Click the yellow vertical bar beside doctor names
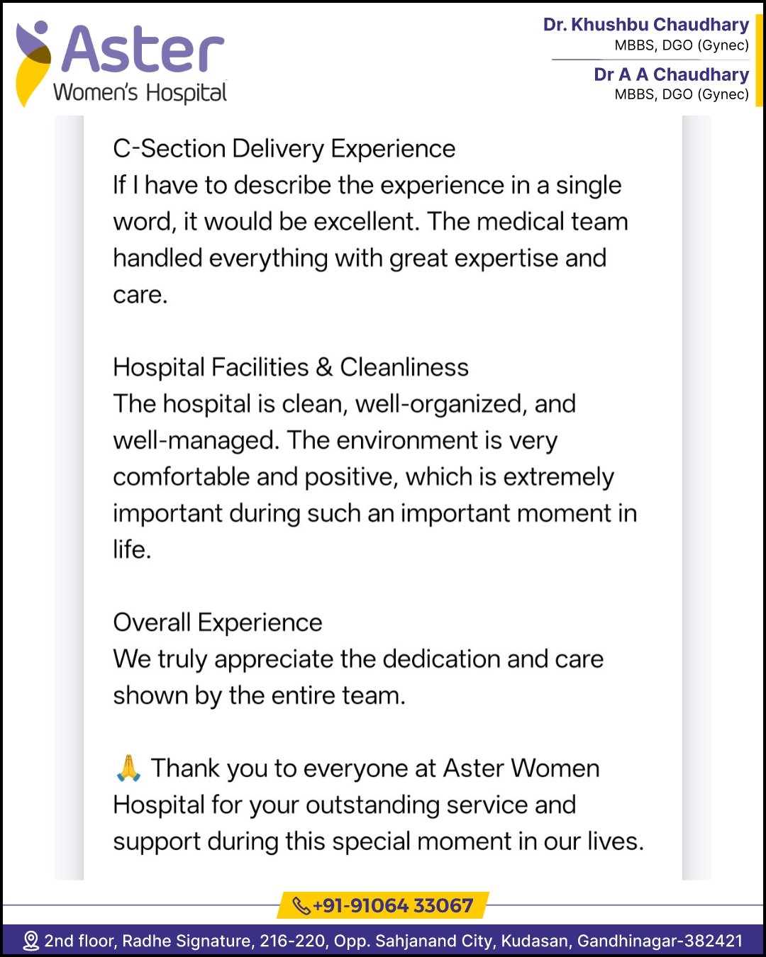Screen dimensions: 766x957 point(759,60)
